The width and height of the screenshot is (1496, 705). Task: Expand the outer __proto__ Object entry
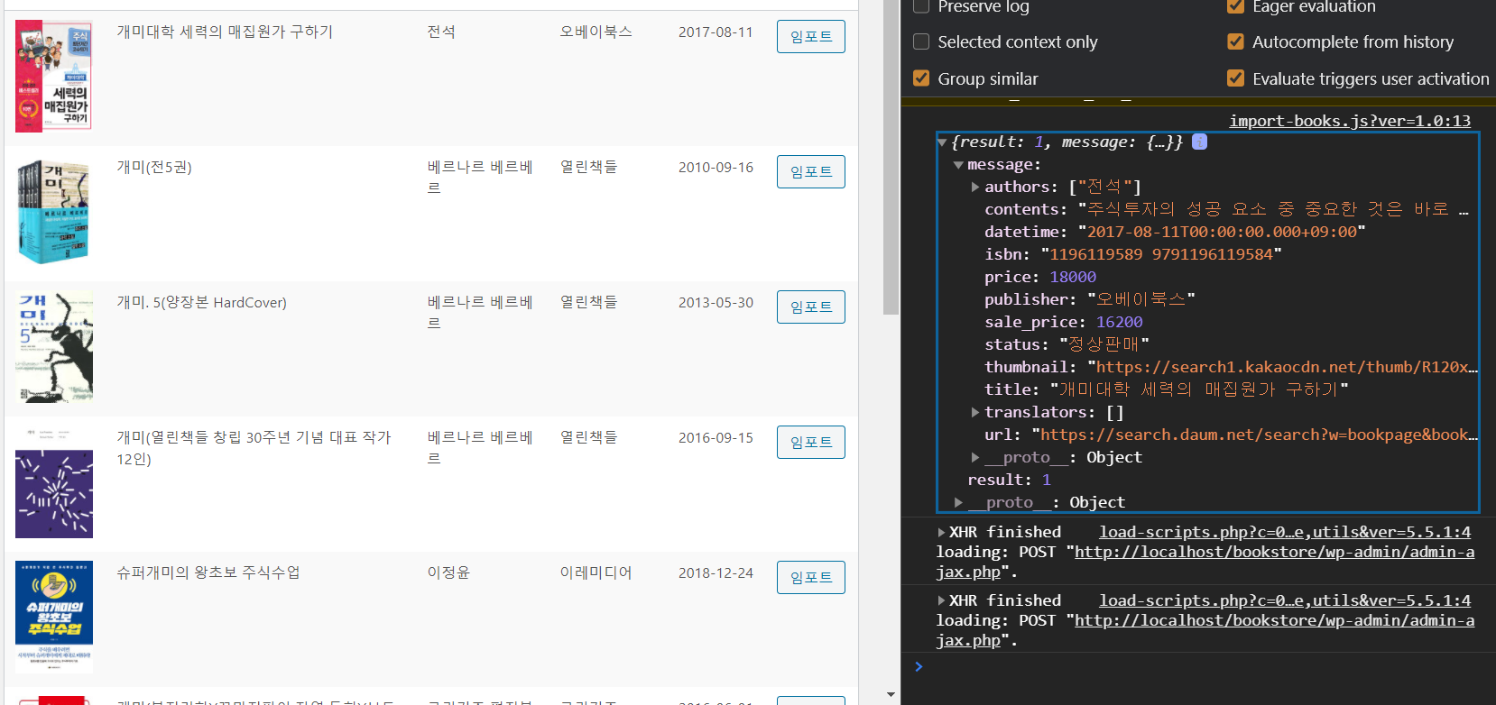tap(958, 503)
